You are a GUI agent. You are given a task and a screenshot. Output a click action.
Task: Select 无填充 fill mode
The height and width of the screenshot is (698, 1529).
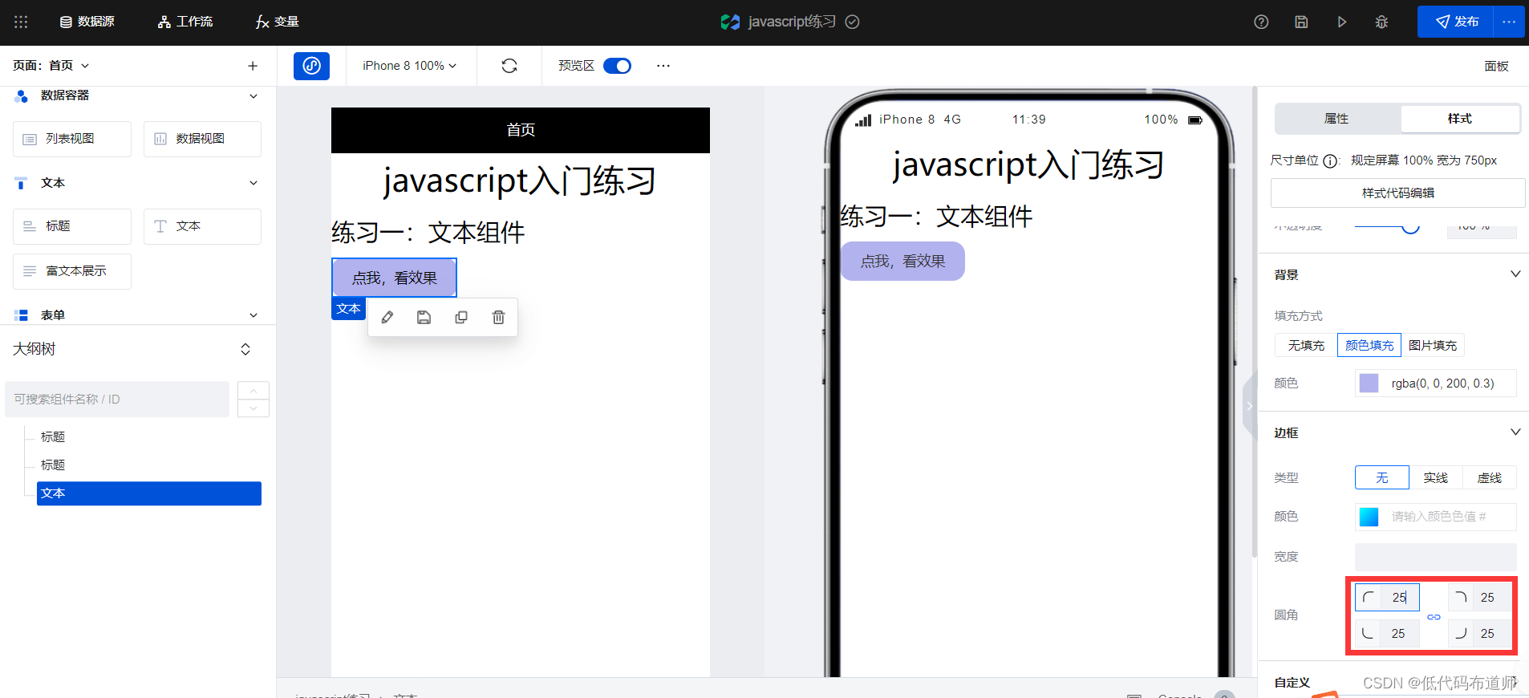coord(1306,345)
